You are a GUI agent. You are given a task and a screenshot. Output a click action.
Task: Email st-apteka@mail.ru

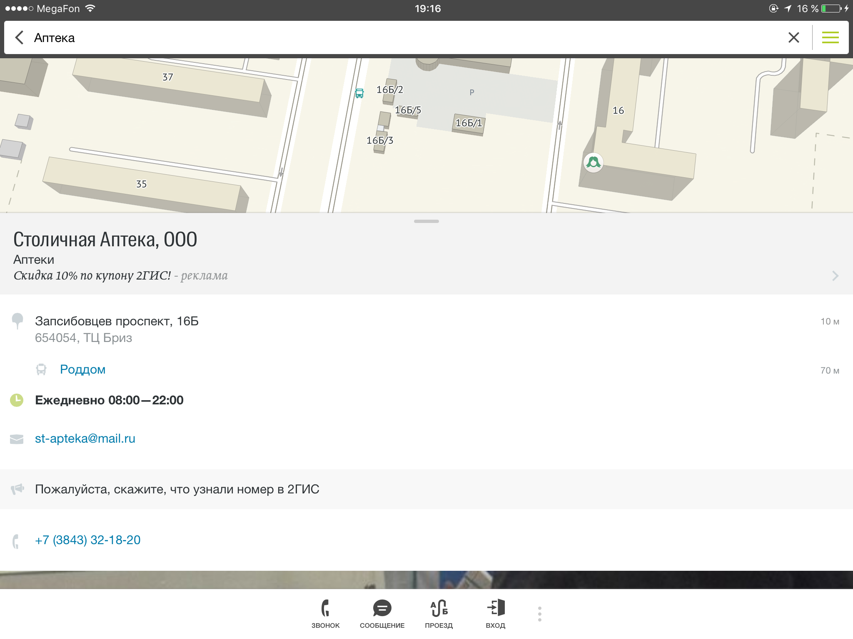point(85,438)
